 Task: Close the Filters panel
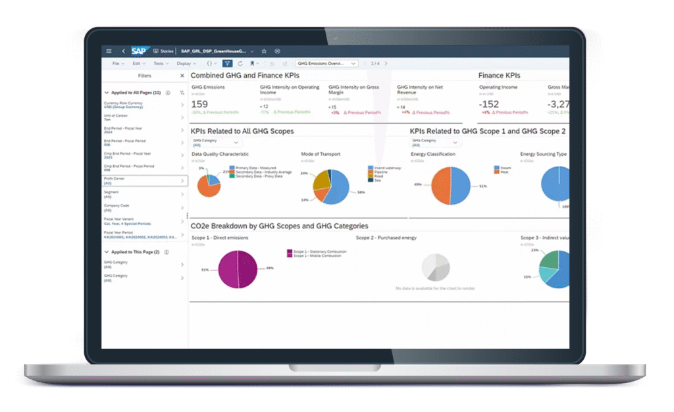pyautogui.click(x=182, y=76)
